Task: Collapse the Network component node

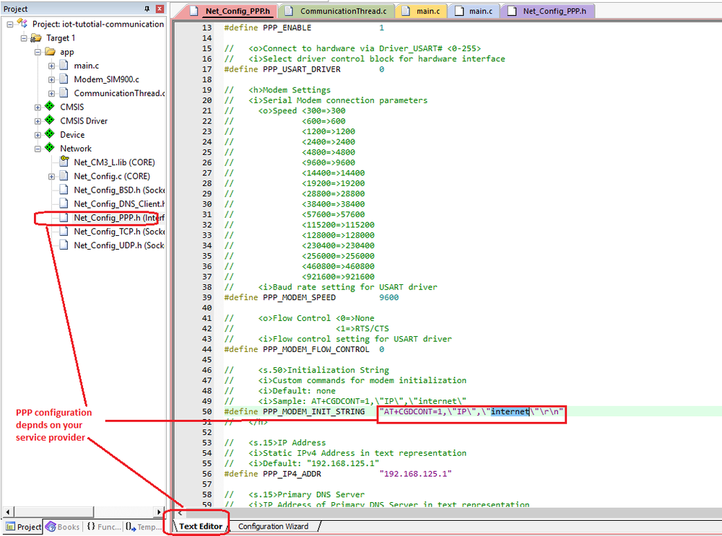Action: [38, 149]
